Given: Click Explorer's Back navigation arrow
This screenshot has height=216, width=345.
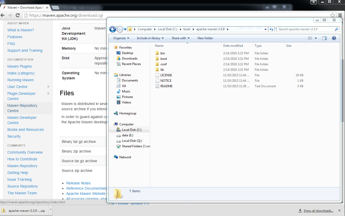Looking at the screenshot, I should coord(113,29).
